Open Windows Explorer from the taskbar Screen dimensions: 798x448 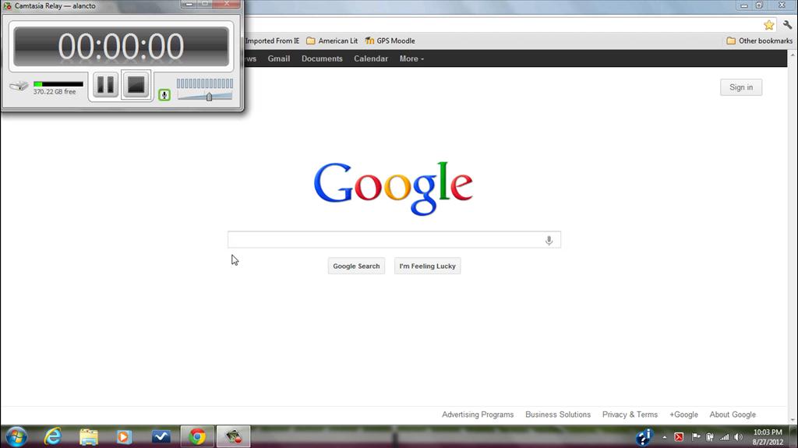pos(89,437)
